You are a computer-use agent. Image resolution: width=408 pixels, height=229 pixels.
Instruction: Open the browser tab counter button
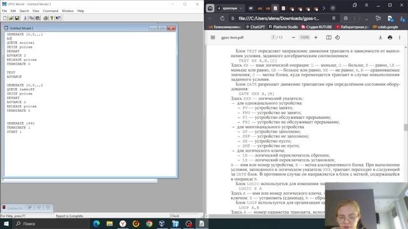210,8
